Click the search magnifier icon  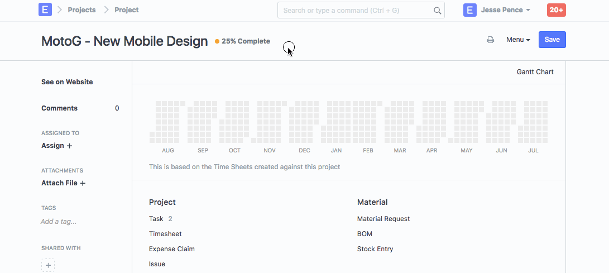[437, 11]
